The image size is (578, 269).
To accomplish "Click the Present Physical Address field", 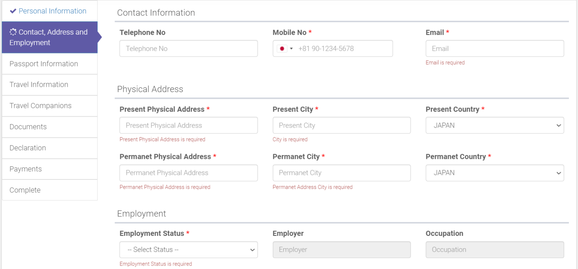I will (x=188, y=125).
